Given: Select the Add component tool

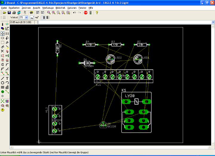Looking at the screenshot, I should tap(7, 51).
